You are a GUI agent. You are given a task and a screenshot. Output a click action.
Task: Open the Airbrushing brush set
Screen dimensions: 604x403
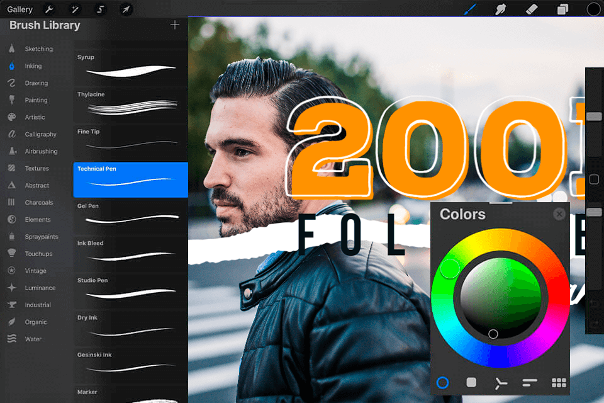click(x=36, y=151)
